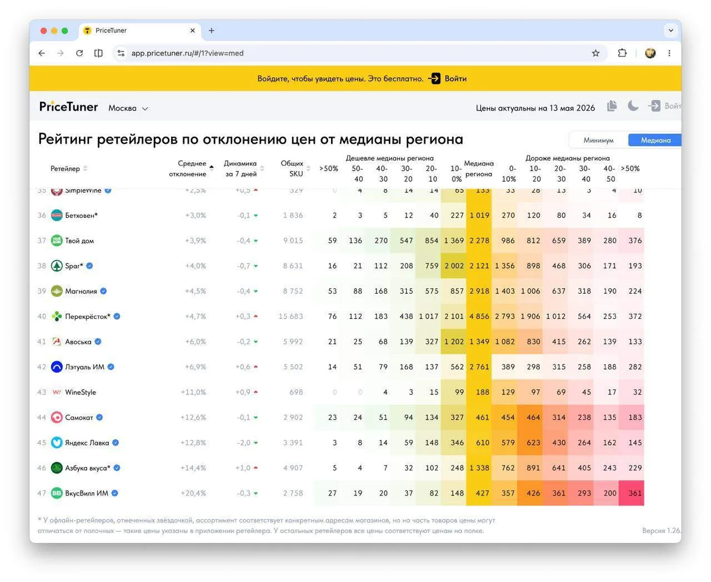The height and width of the screenshot is (582, 711).
Task: Click the PriceTuner logo
Action: tap(68, 107)
